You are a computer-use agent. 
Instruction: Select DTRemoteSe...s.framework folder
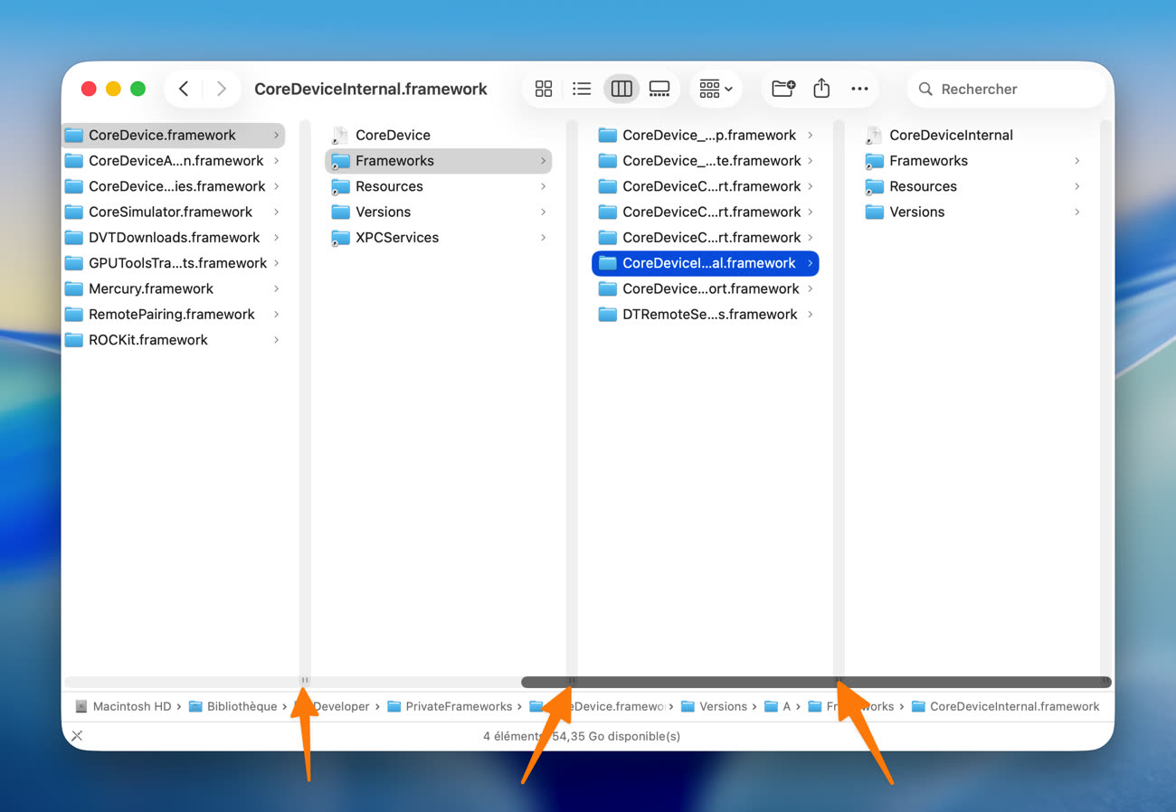pos(709,314)
